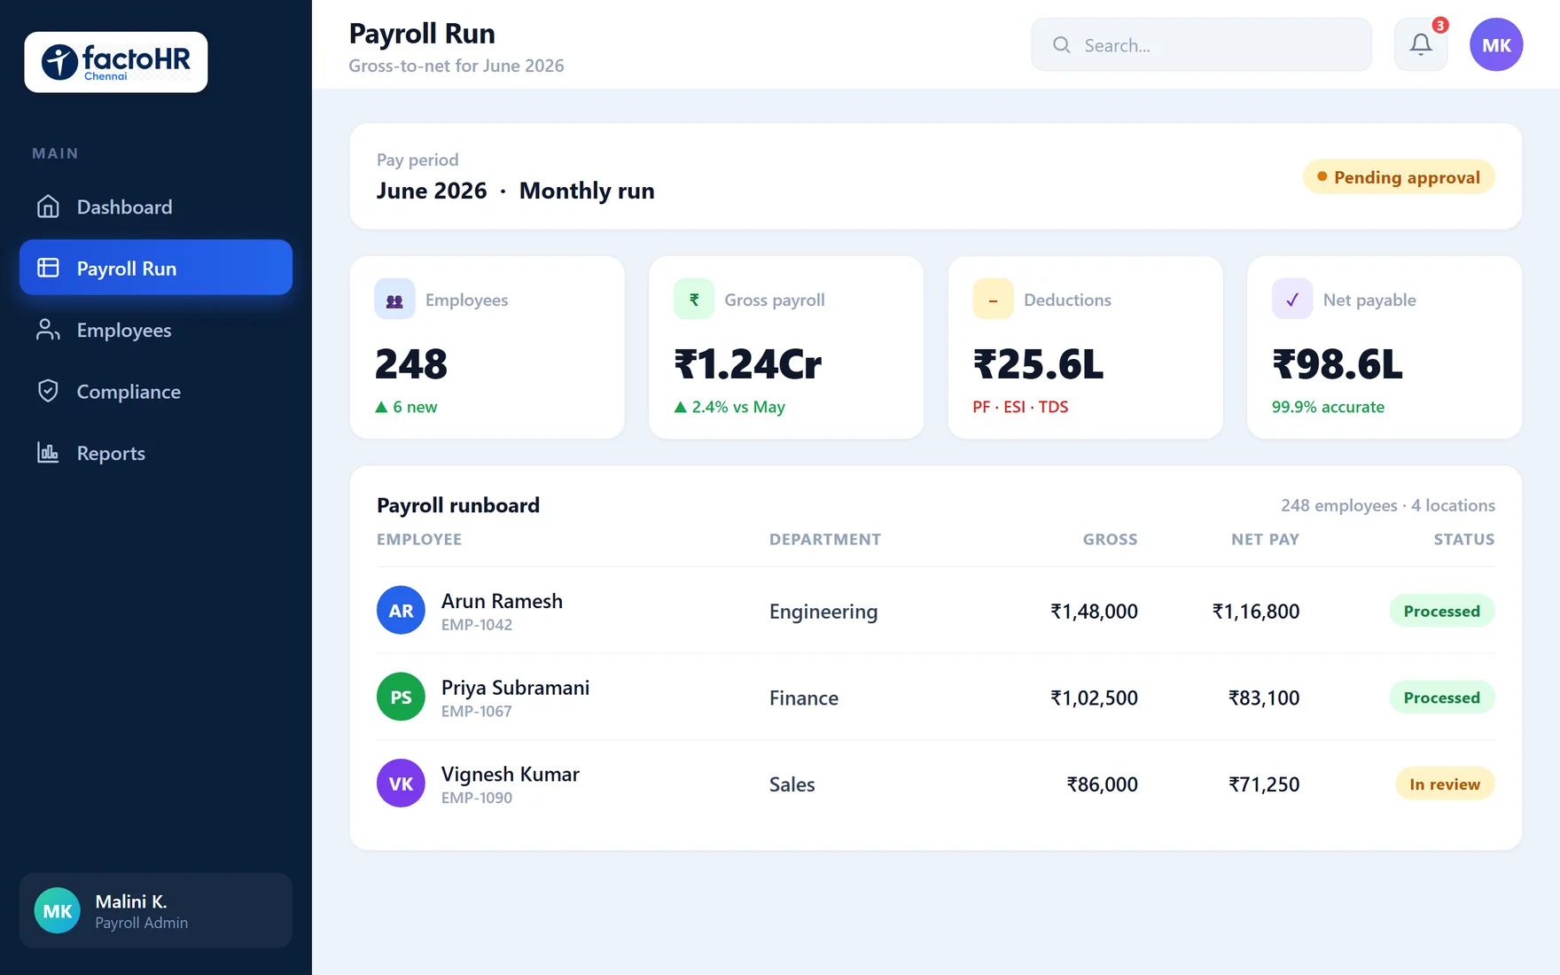Image resolution: width=1560 pixels, height=975 pixels.
Task: Click the 248 employees count value
Action: point(411,364)
